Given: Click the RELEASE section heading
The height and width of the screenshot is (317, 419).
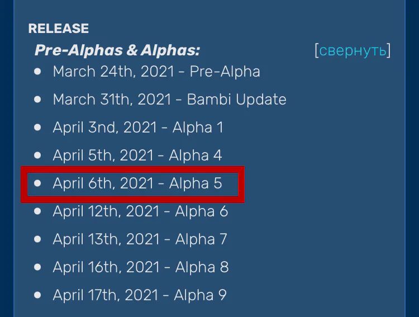Looking at the screenshot, I should (59, 29).
